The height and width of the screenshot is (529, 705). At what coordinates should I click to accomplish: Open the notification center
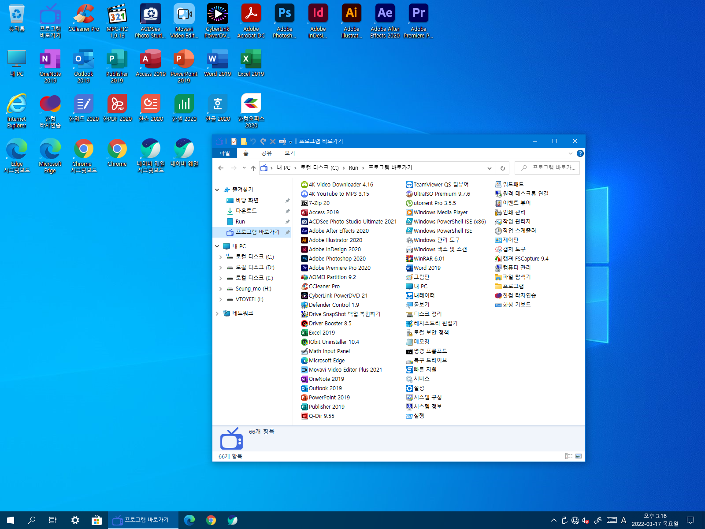point(690,520)
